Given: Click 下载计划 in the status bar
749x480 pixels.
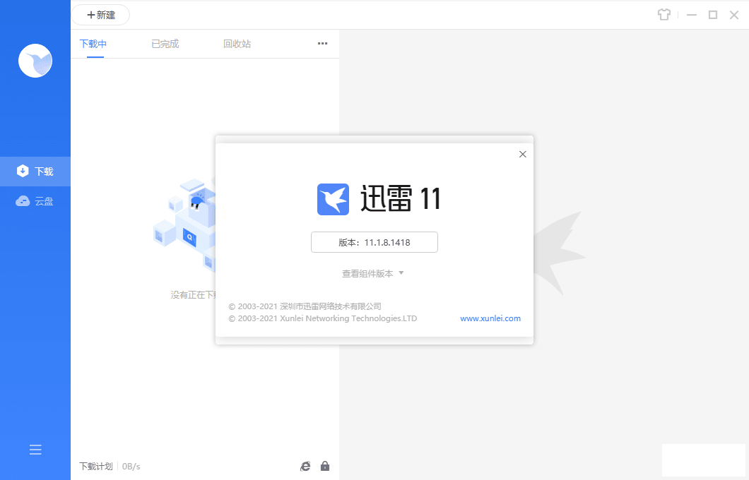Looking at the screenshot, I should 96,466.
